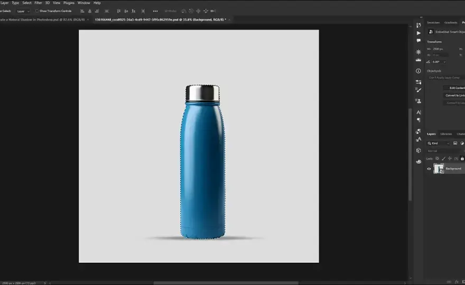
Task: Open the three-dots align options
Action: (155, 11)
